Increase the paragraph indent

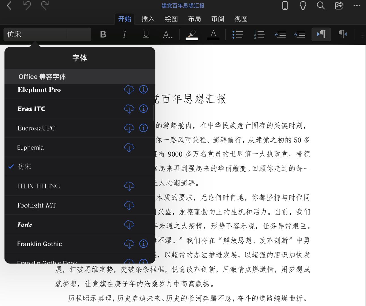coord(299,35)
